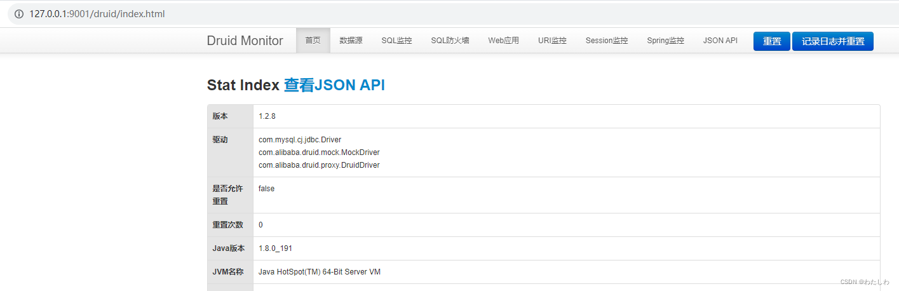899x291 pixels.
Task: Open the Druid Monitor brand link
Action: pos(245,41)
